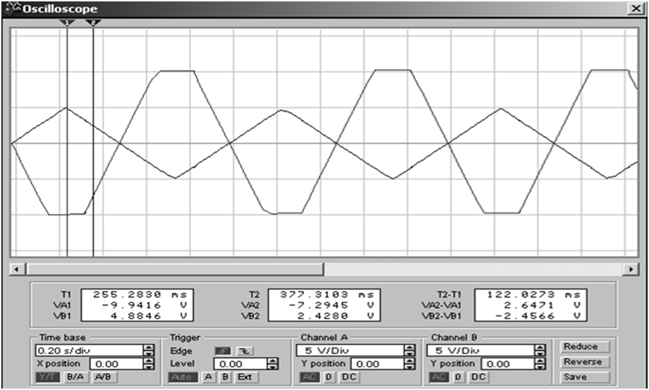
Task: Switch to B/A display mode
Action: (x=75, y=377)
